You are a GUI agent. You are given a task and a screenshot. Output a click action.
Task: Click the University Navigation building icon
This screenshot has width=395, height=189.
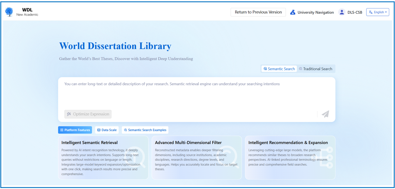(x=293, y=12)
